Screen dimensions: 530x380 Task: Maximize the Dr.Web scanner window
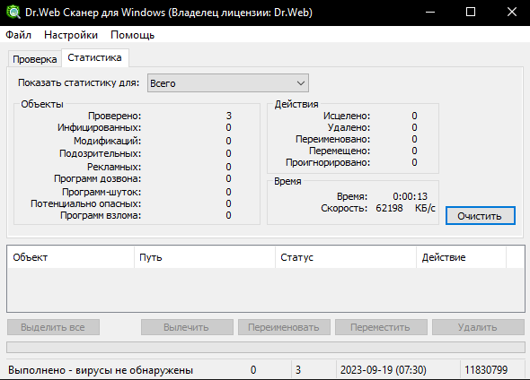pyautogui.click(x=471, y=13)
